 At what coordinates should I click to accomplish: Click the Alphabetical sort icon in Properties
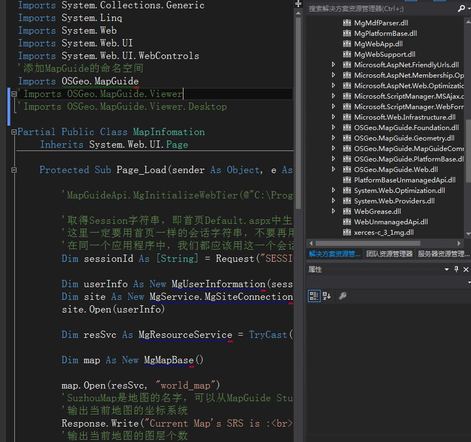(327, 296)
